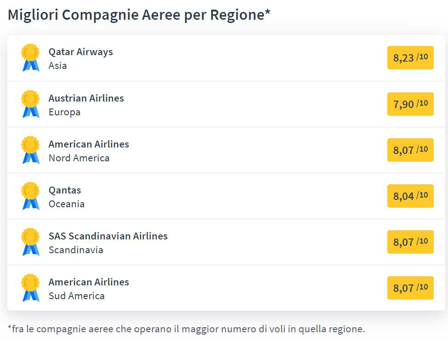Click the medal icon next to Qantas

click(x=31, y=196)
